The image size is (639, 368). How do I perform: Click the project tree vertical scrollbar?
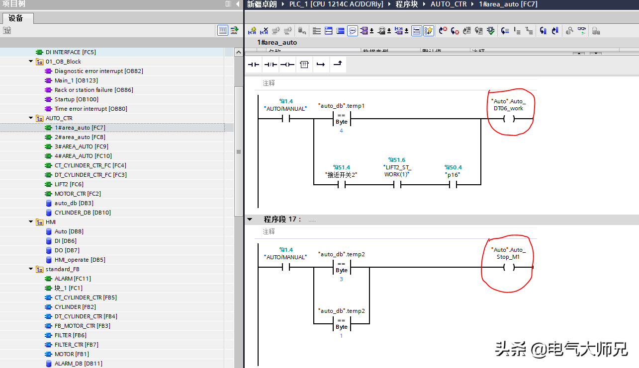(x=238, y=152)
